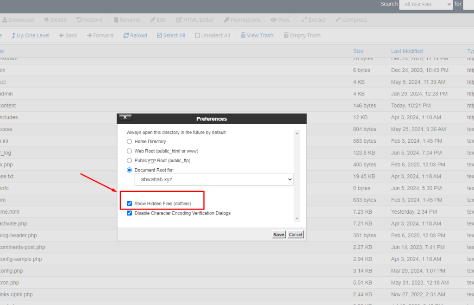Click the View Trash bin icon
This screenshot has height=305, width=474.
coord(243,36)
